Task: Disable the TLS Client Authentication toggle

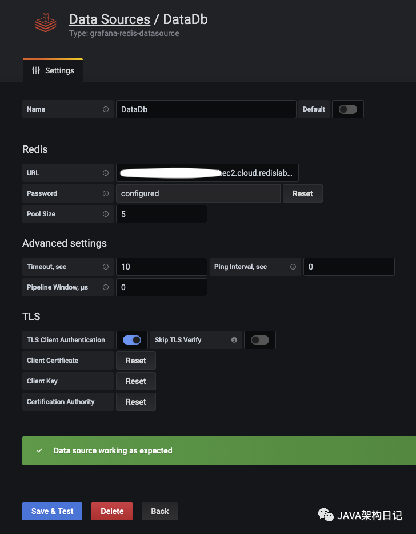Action: [132, 340]
